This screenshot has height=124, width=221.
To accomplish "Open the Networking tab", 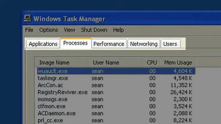I will point(144,44).
